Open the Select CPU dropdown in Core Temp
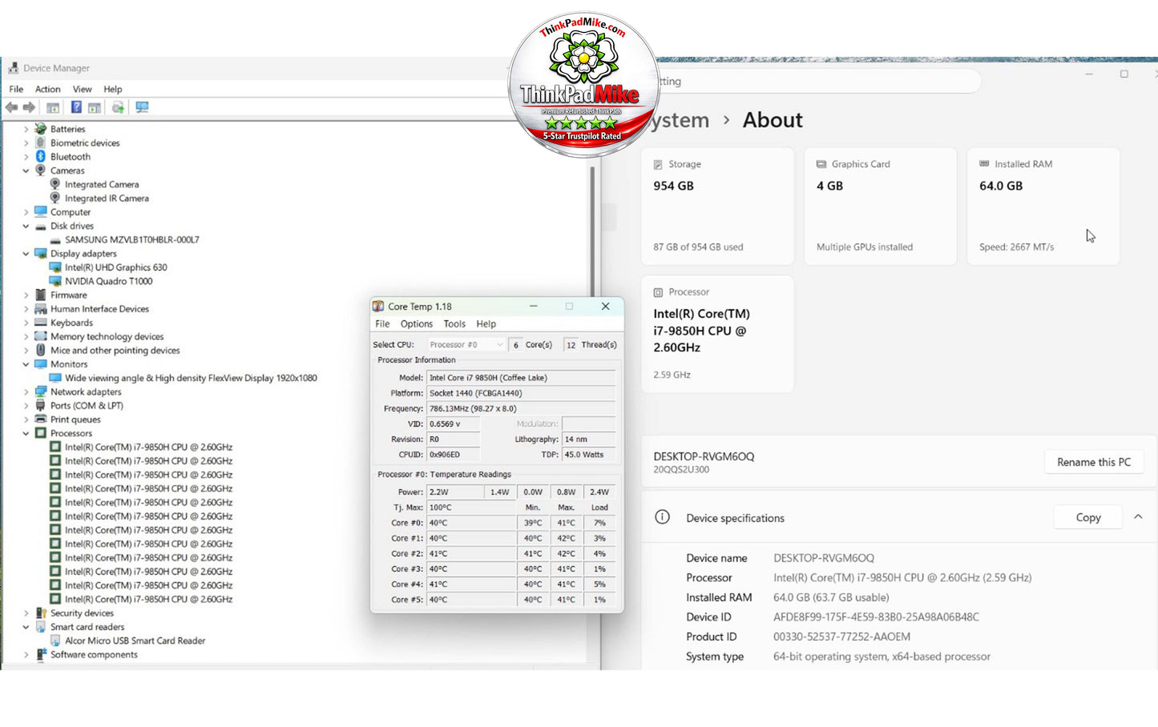Image resolution: width=1158 pixels, height=727 pixels. pos(466,344)
